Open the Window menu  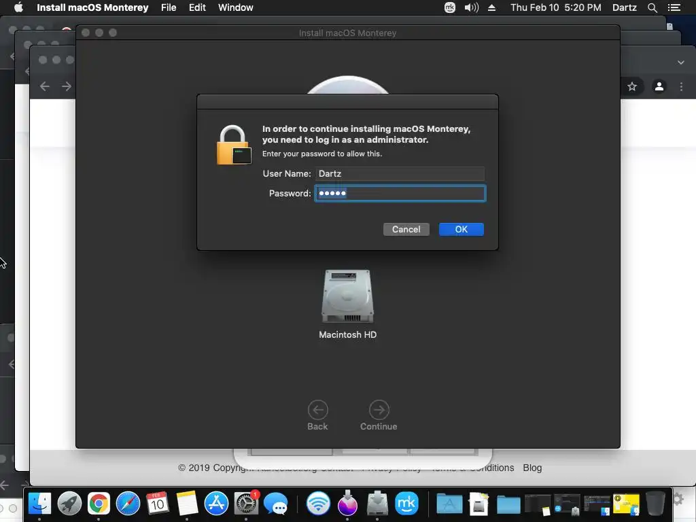[236, 7]
